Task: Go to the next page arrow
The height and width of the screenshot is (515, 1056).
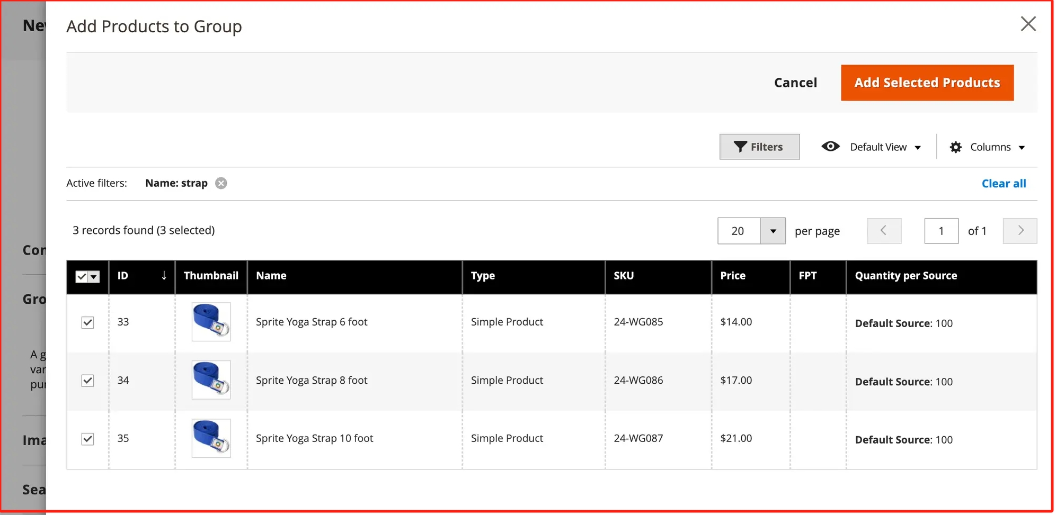Action: coord(1019,231)
